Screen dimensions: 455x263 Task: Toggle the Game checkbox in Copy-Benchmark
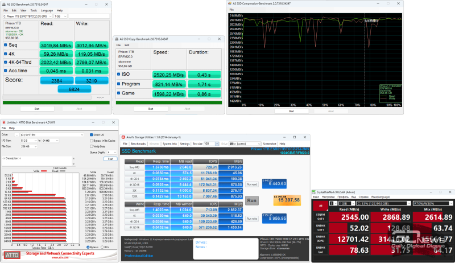[x=118, y=93]
